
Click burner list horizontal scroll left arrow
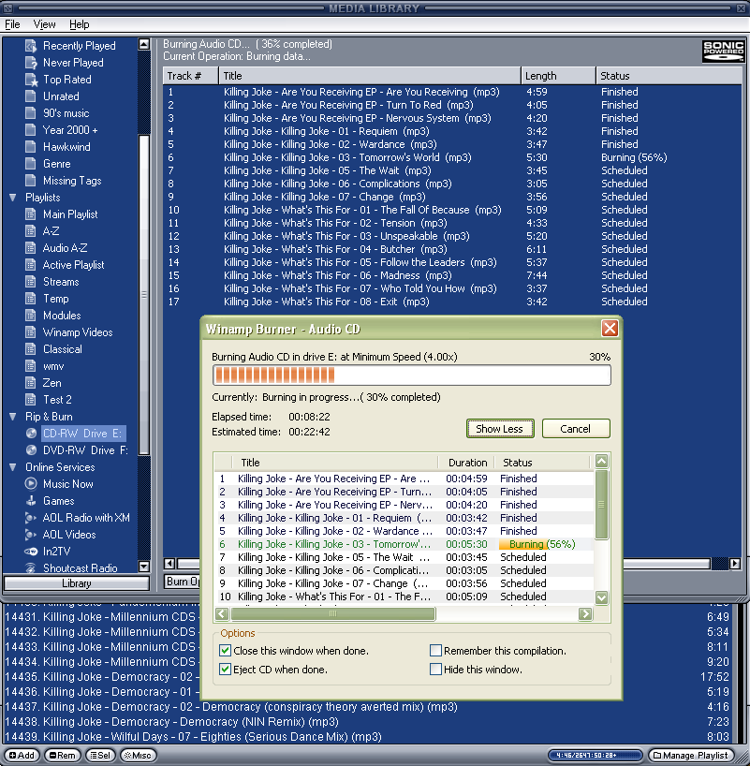point(222,613)
